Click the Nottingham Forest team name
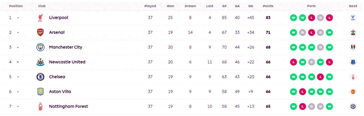The width and height of the screenshot is (364, 116). 68,106
